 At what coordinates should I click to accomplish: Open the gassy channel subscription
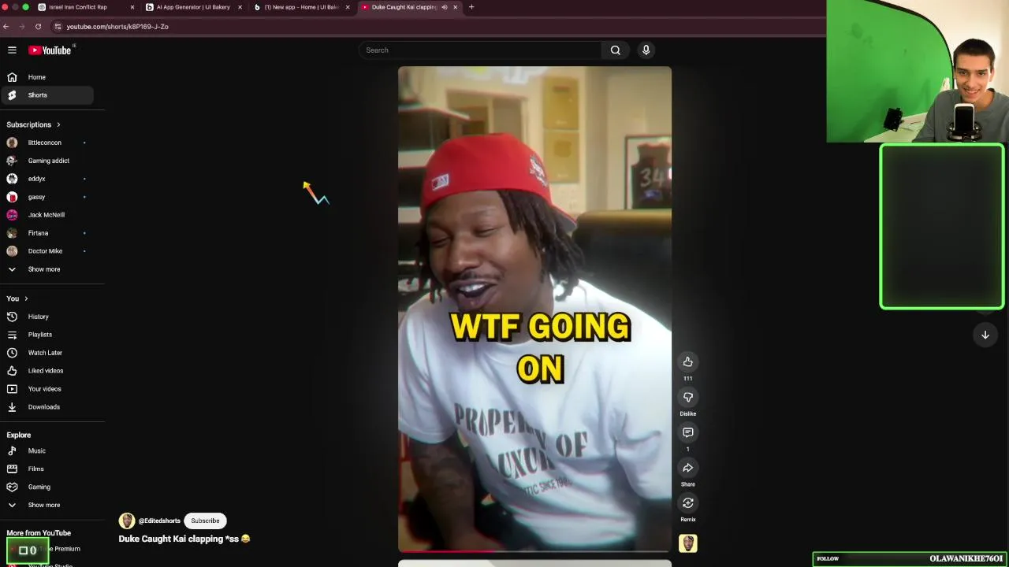click(47, 197)
